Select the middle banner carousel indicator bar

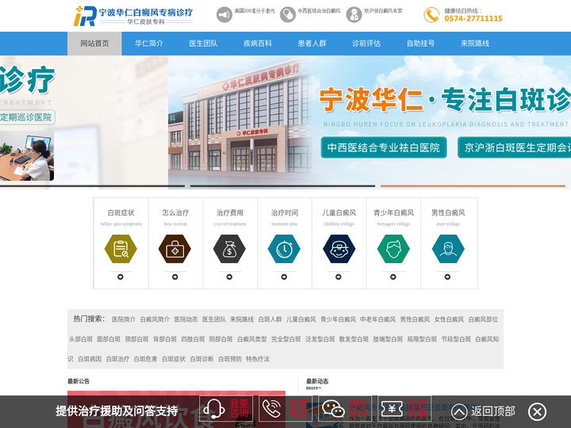(x=282, y=186)
